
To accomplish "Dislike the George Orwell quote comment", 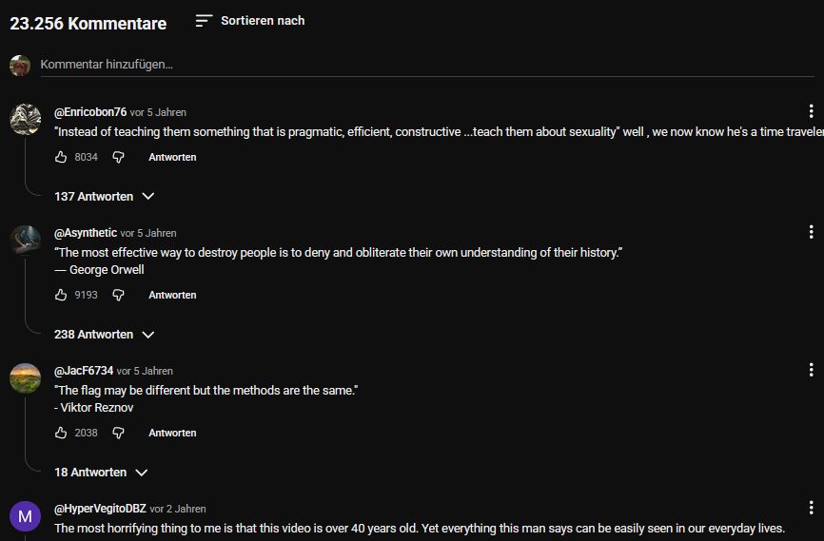I will point(119,295).
